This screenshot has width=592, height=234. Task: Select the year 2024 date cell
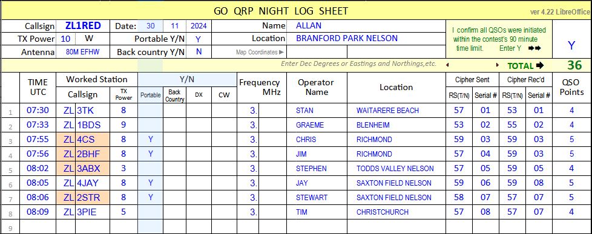click(x=199, y=26)
